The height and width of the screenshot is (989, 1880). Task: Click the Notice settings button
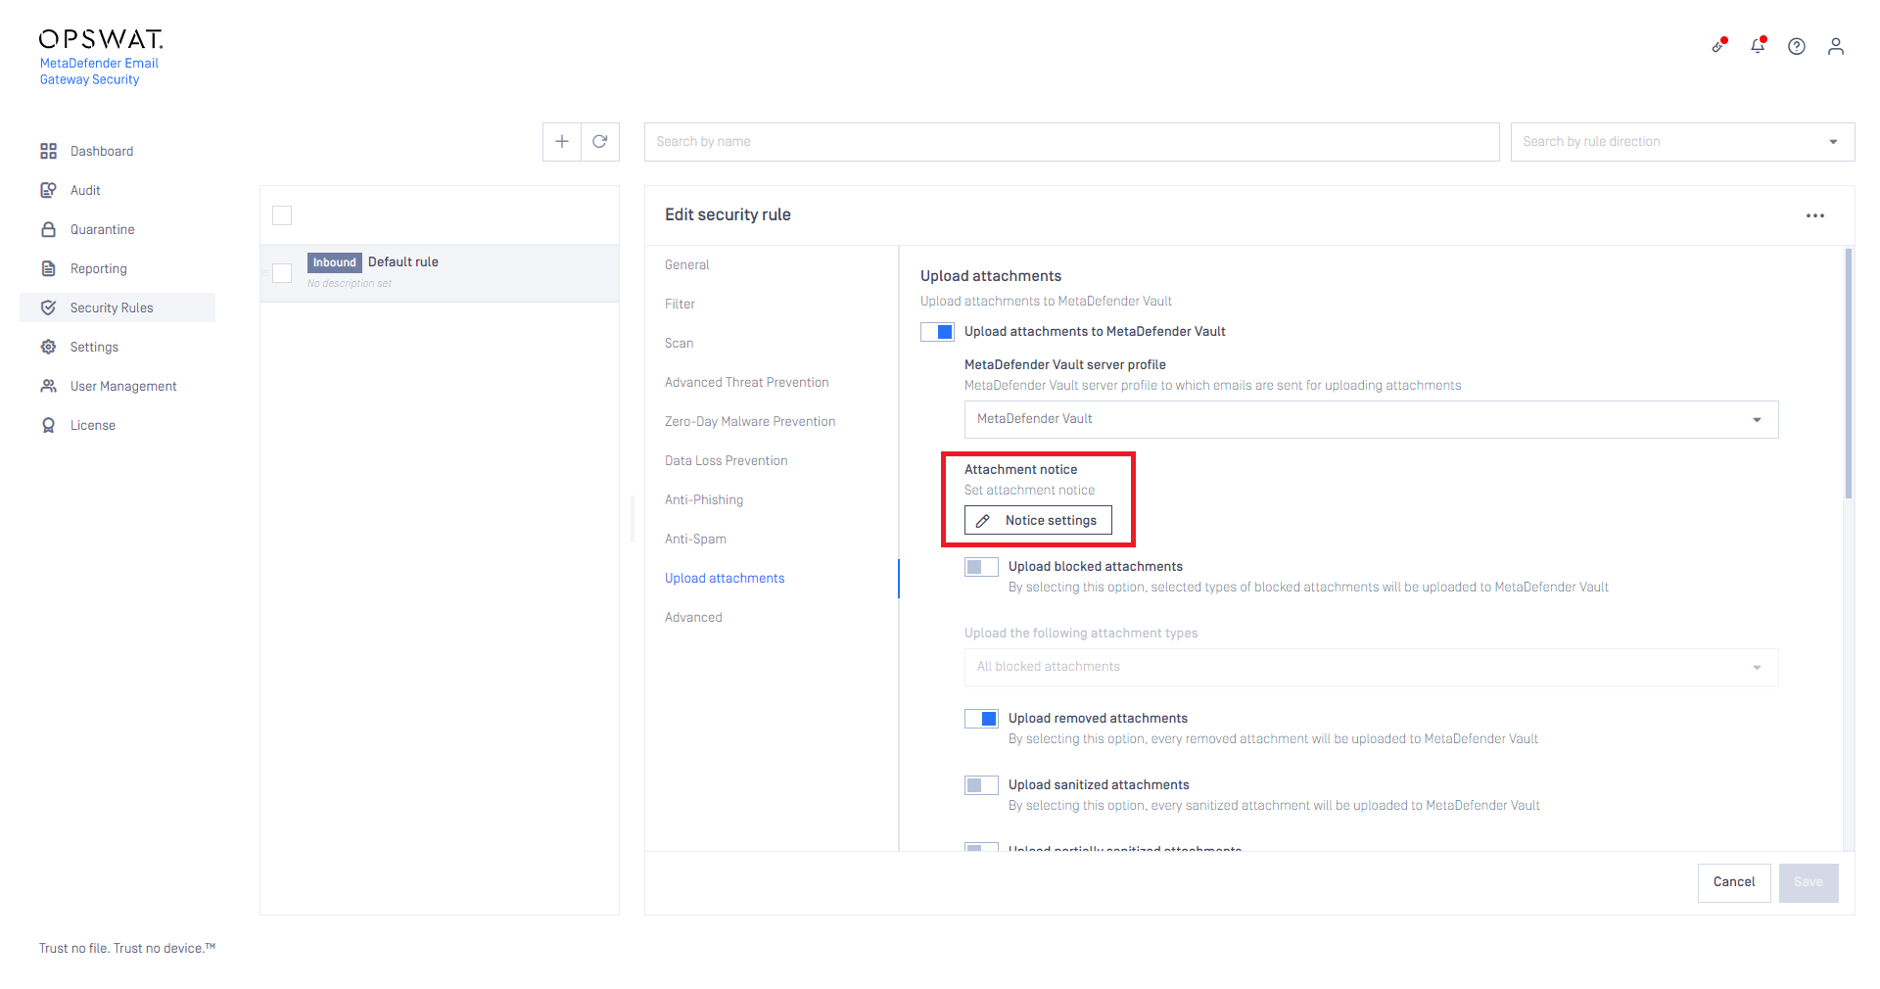coord(1038,520)
